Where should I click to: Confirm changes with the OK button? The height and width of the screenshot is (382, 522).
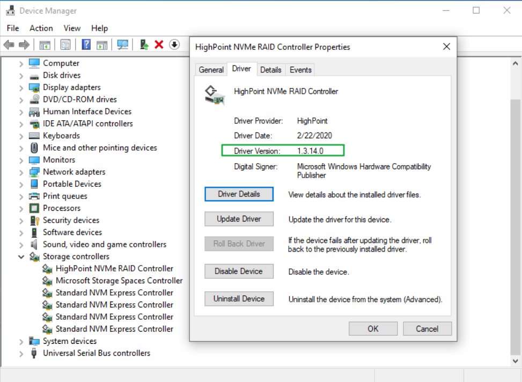click(x=373, y=328)
